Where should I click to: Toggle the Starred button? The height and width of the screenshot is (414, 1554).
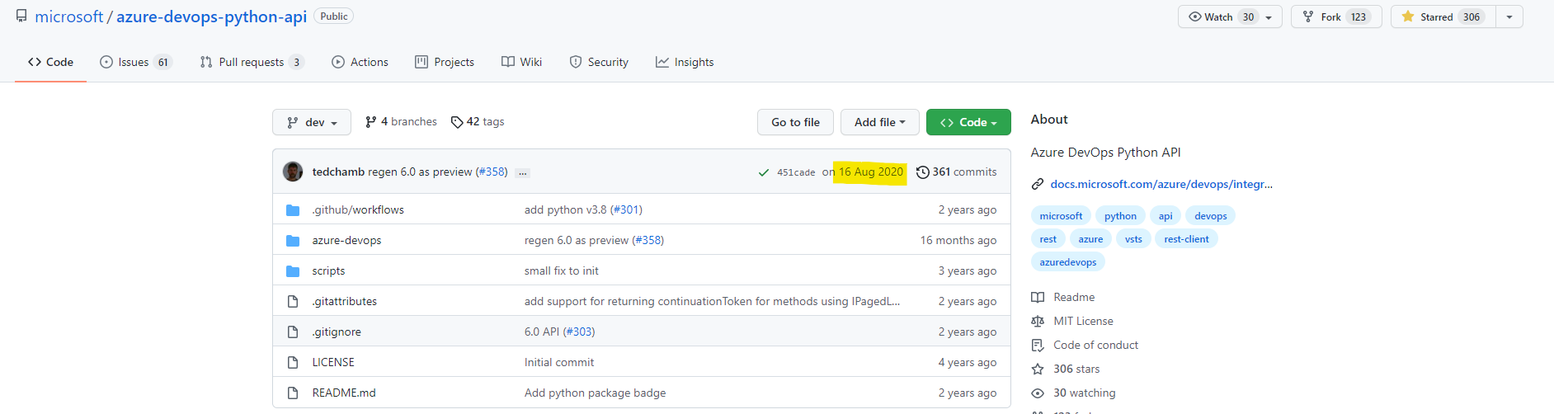point(1443,16)
